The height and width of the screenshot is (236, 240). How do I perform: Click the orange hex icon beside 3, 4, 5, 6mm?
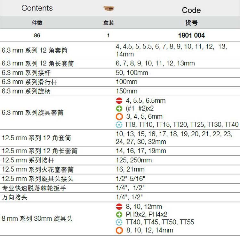(119, 116)
